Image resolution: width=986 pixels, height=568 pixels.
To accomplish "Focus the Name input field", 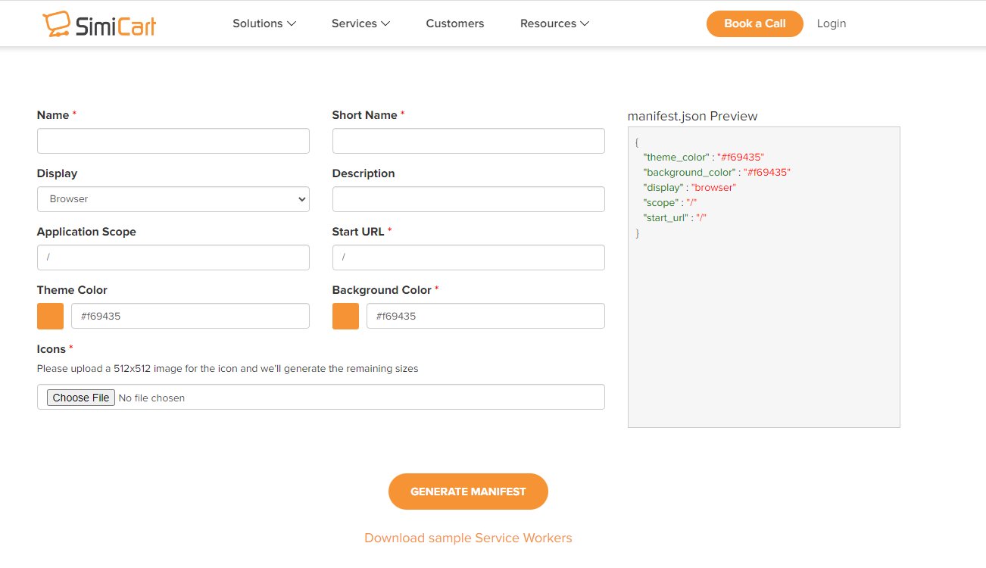I will (x=173, y=141).
